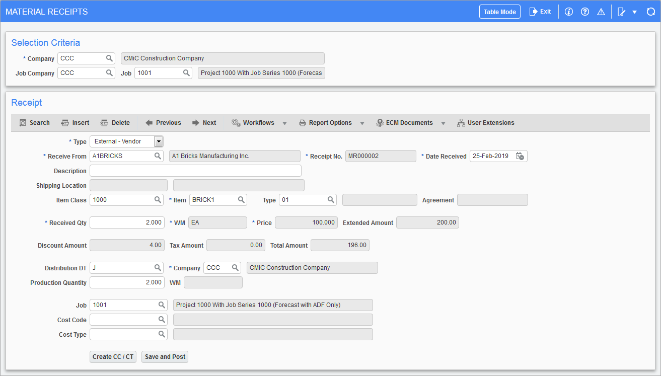The image size is (661, 376).
Task: Click the Save and Post button
Action: pyautogui.click(x=165, y=356)
